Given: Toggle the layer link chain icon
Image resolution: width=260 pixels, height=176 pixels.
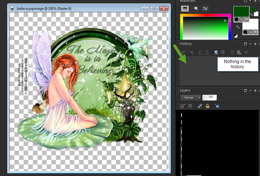Looking at the screenshot, I should pos(200,106).
